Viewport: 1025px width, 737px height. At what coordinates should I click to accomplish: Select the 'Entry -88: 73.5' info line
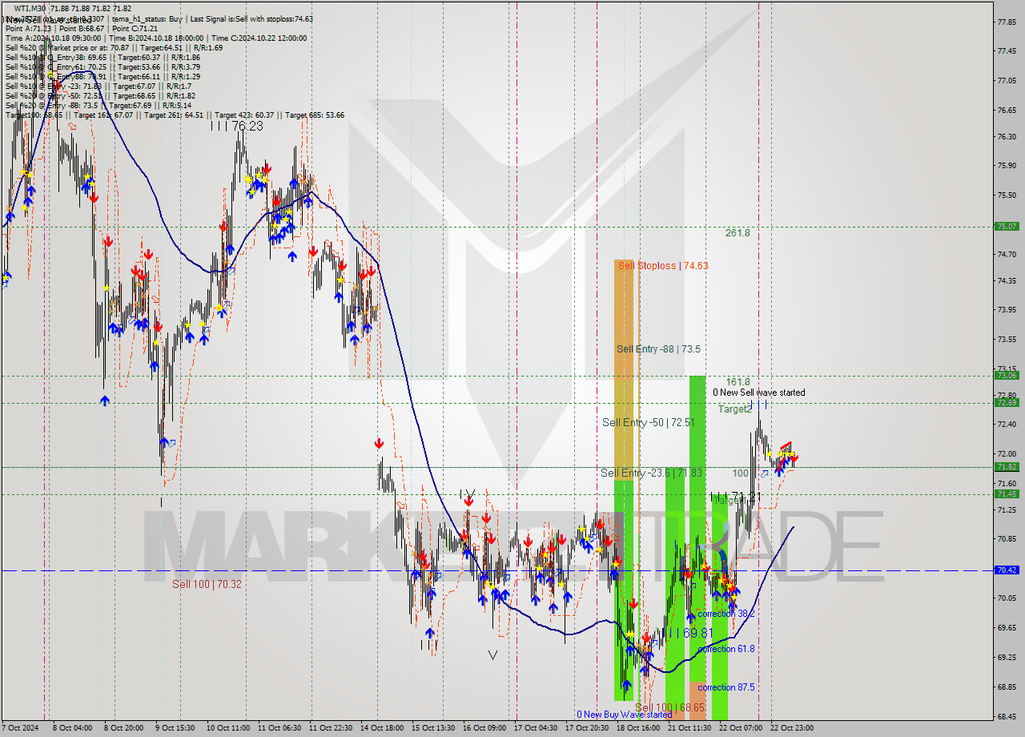click(100, 105)
